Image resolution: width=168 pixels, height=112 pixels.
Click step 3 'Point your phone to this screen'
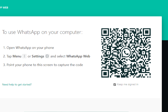pos(43,65)
